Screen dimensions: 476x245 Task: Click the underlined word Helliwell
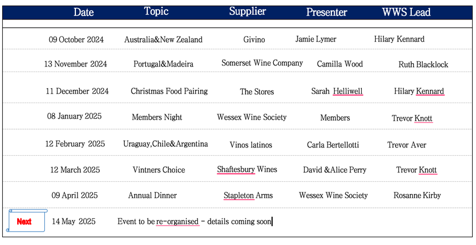point(347,91)
